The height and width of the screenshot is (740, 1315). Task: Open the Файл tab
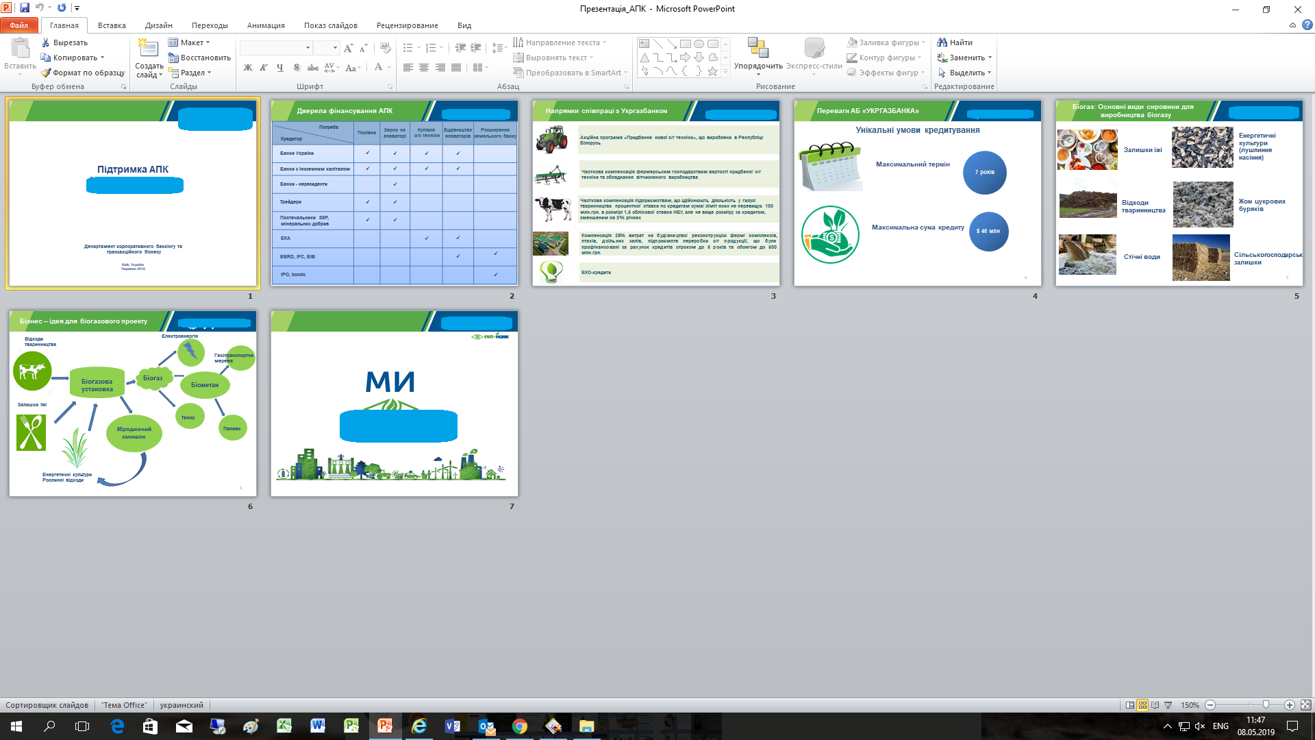pyautogui.click(x=19, y=25)
